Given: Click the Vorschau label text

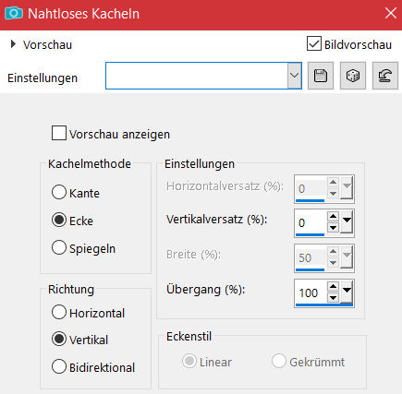Looking at the screenshot, I should [x=47, y=45].
